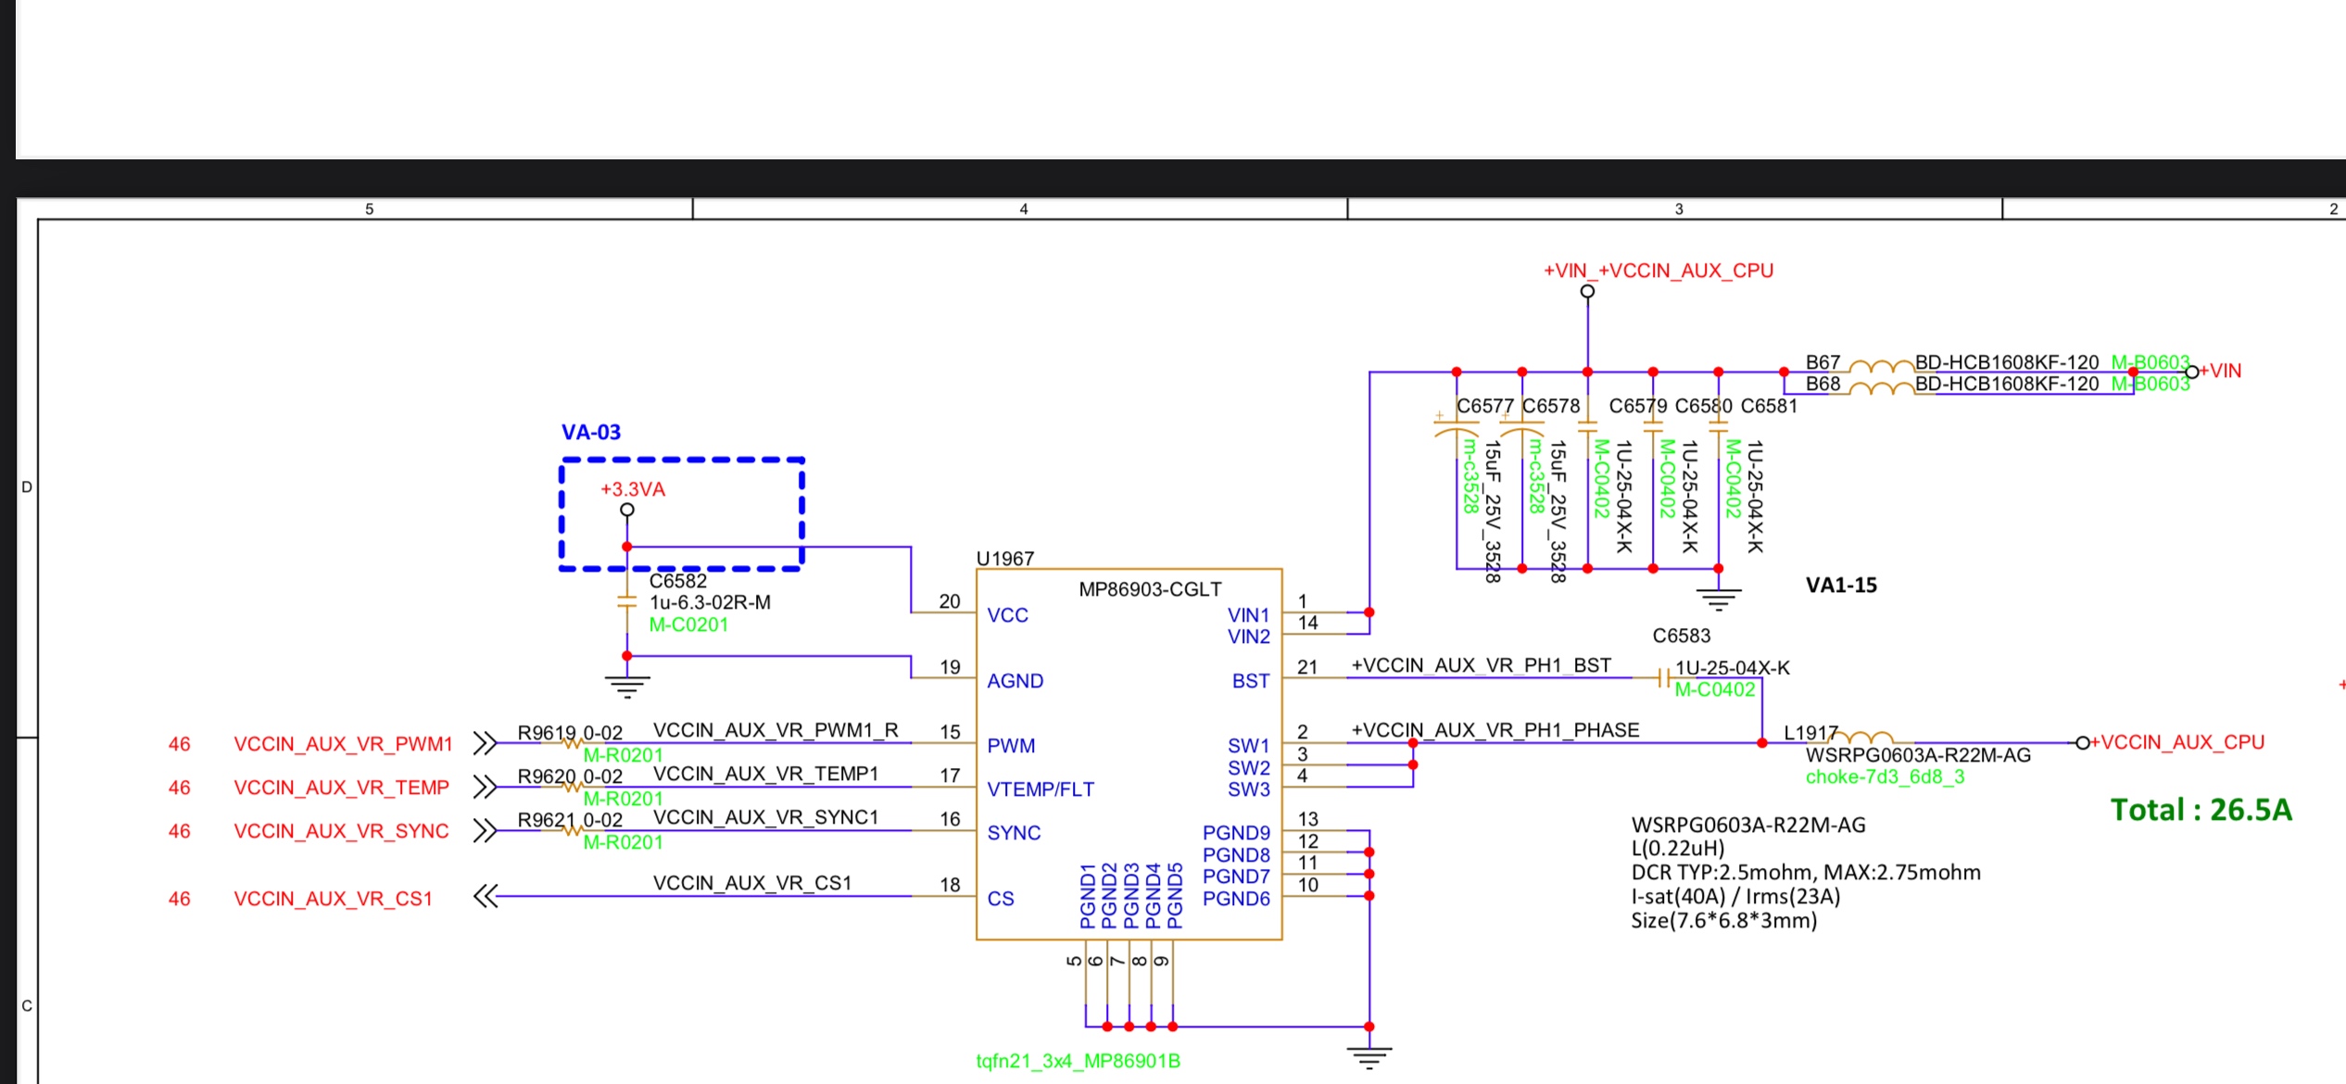
Task: Select the VA-03 annotation label
Action: pyautogui.click(x=591, y=433)
